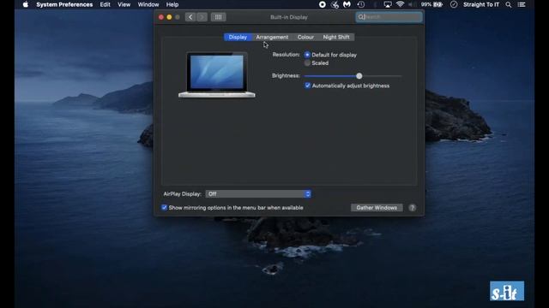The width and height of the screenshot is (549, 308).
Task: Go back with the left chevron button
Action: point(190,17)
